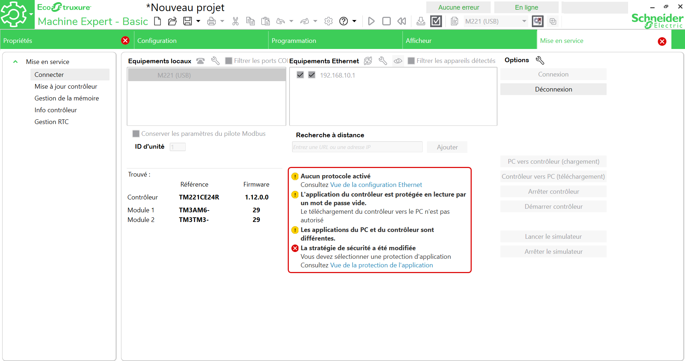Expand the save options dropdown arrow
685x361 pixels.
click(198, 21)
